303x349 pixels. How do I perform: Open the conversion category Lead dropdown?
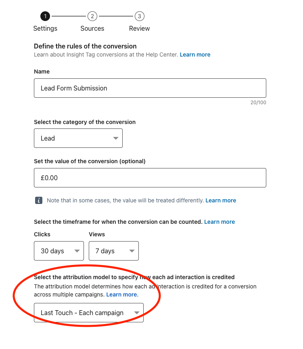[78, 138]
